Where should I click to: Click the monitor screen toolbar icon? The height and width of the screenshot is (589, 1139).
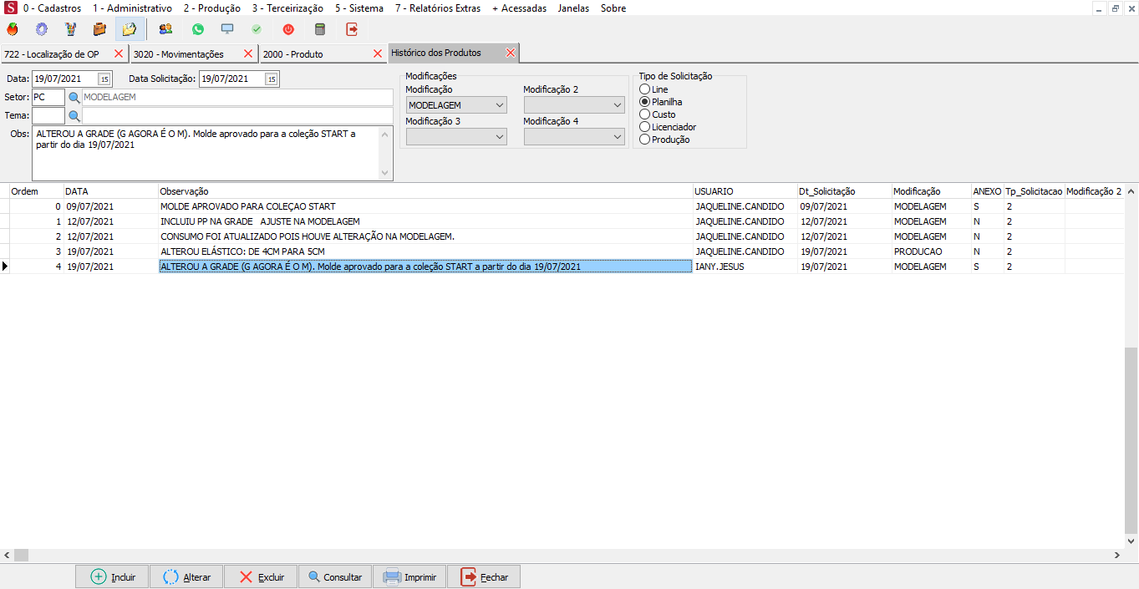click(226, 29)
